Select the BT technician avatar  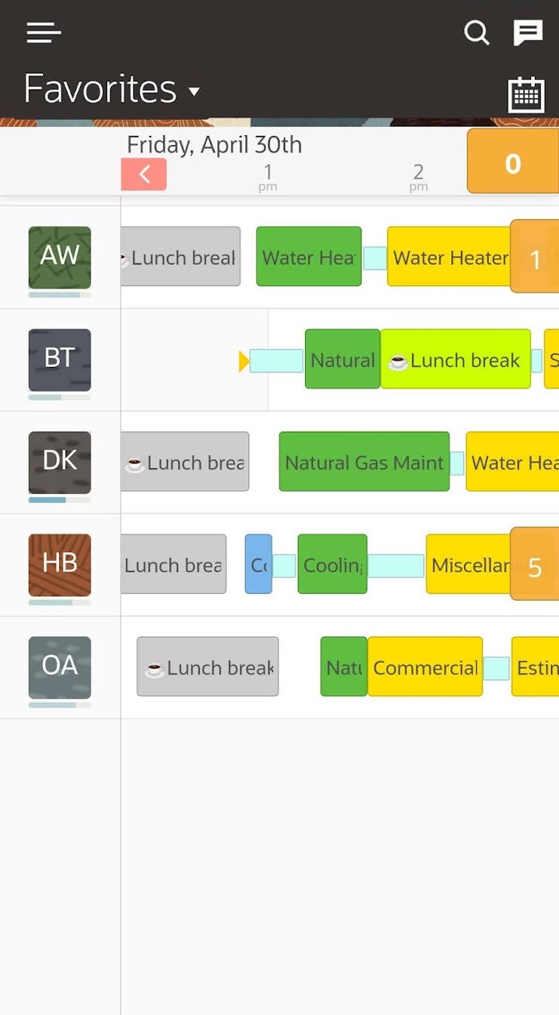coord(60,360)
